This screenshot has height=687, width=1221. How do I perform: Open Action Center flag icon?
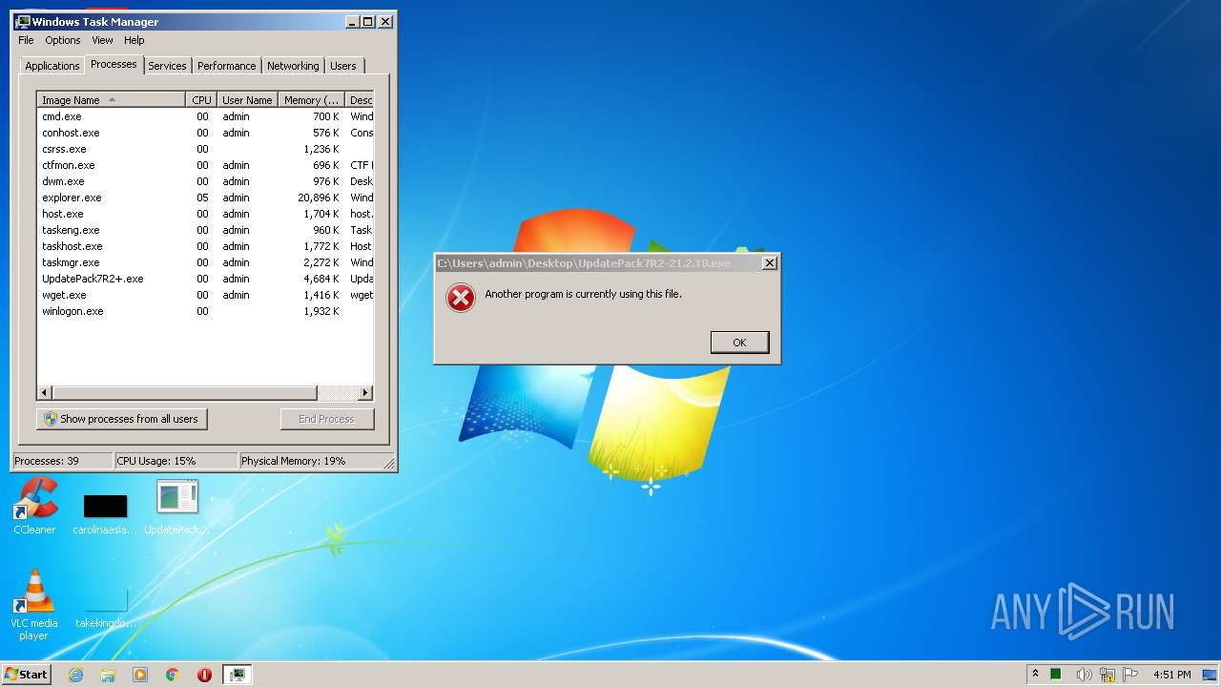(1130, 675)
